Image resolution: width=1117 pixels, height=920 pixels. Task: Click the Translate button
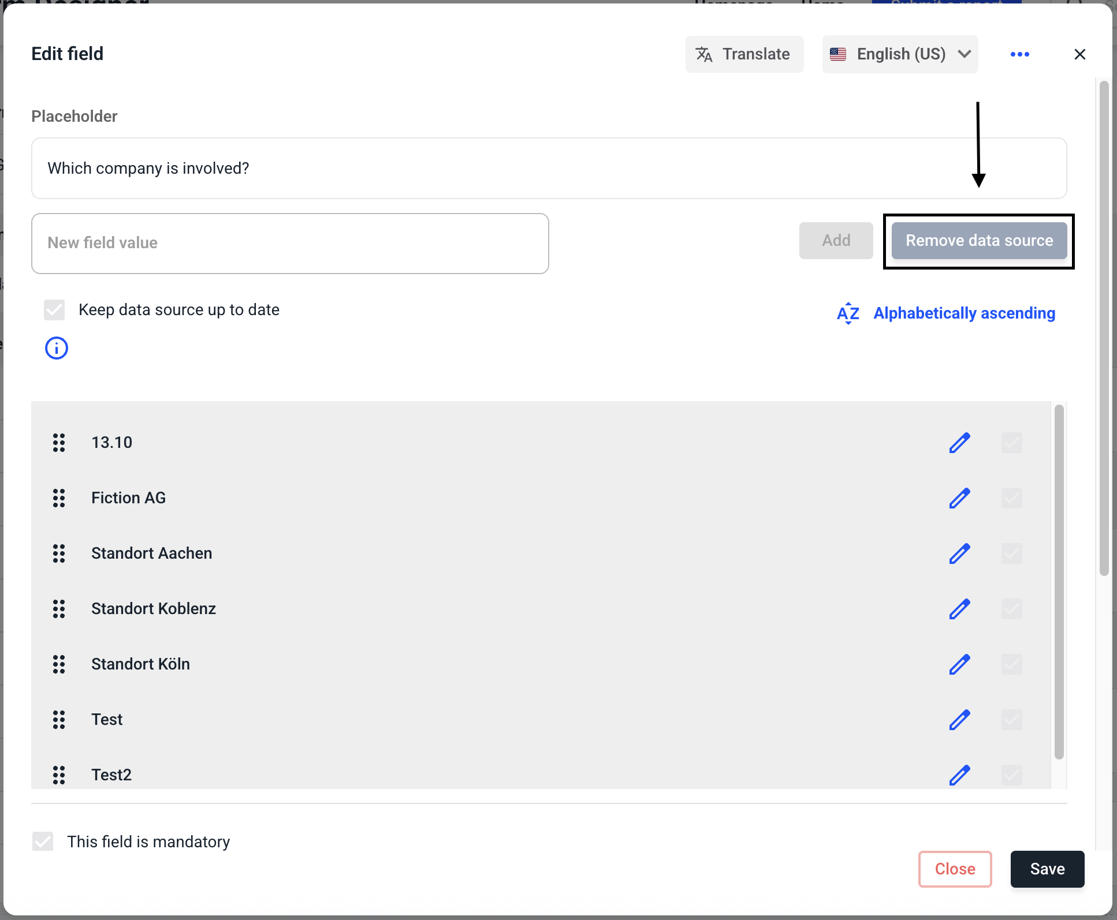(744, 54)
